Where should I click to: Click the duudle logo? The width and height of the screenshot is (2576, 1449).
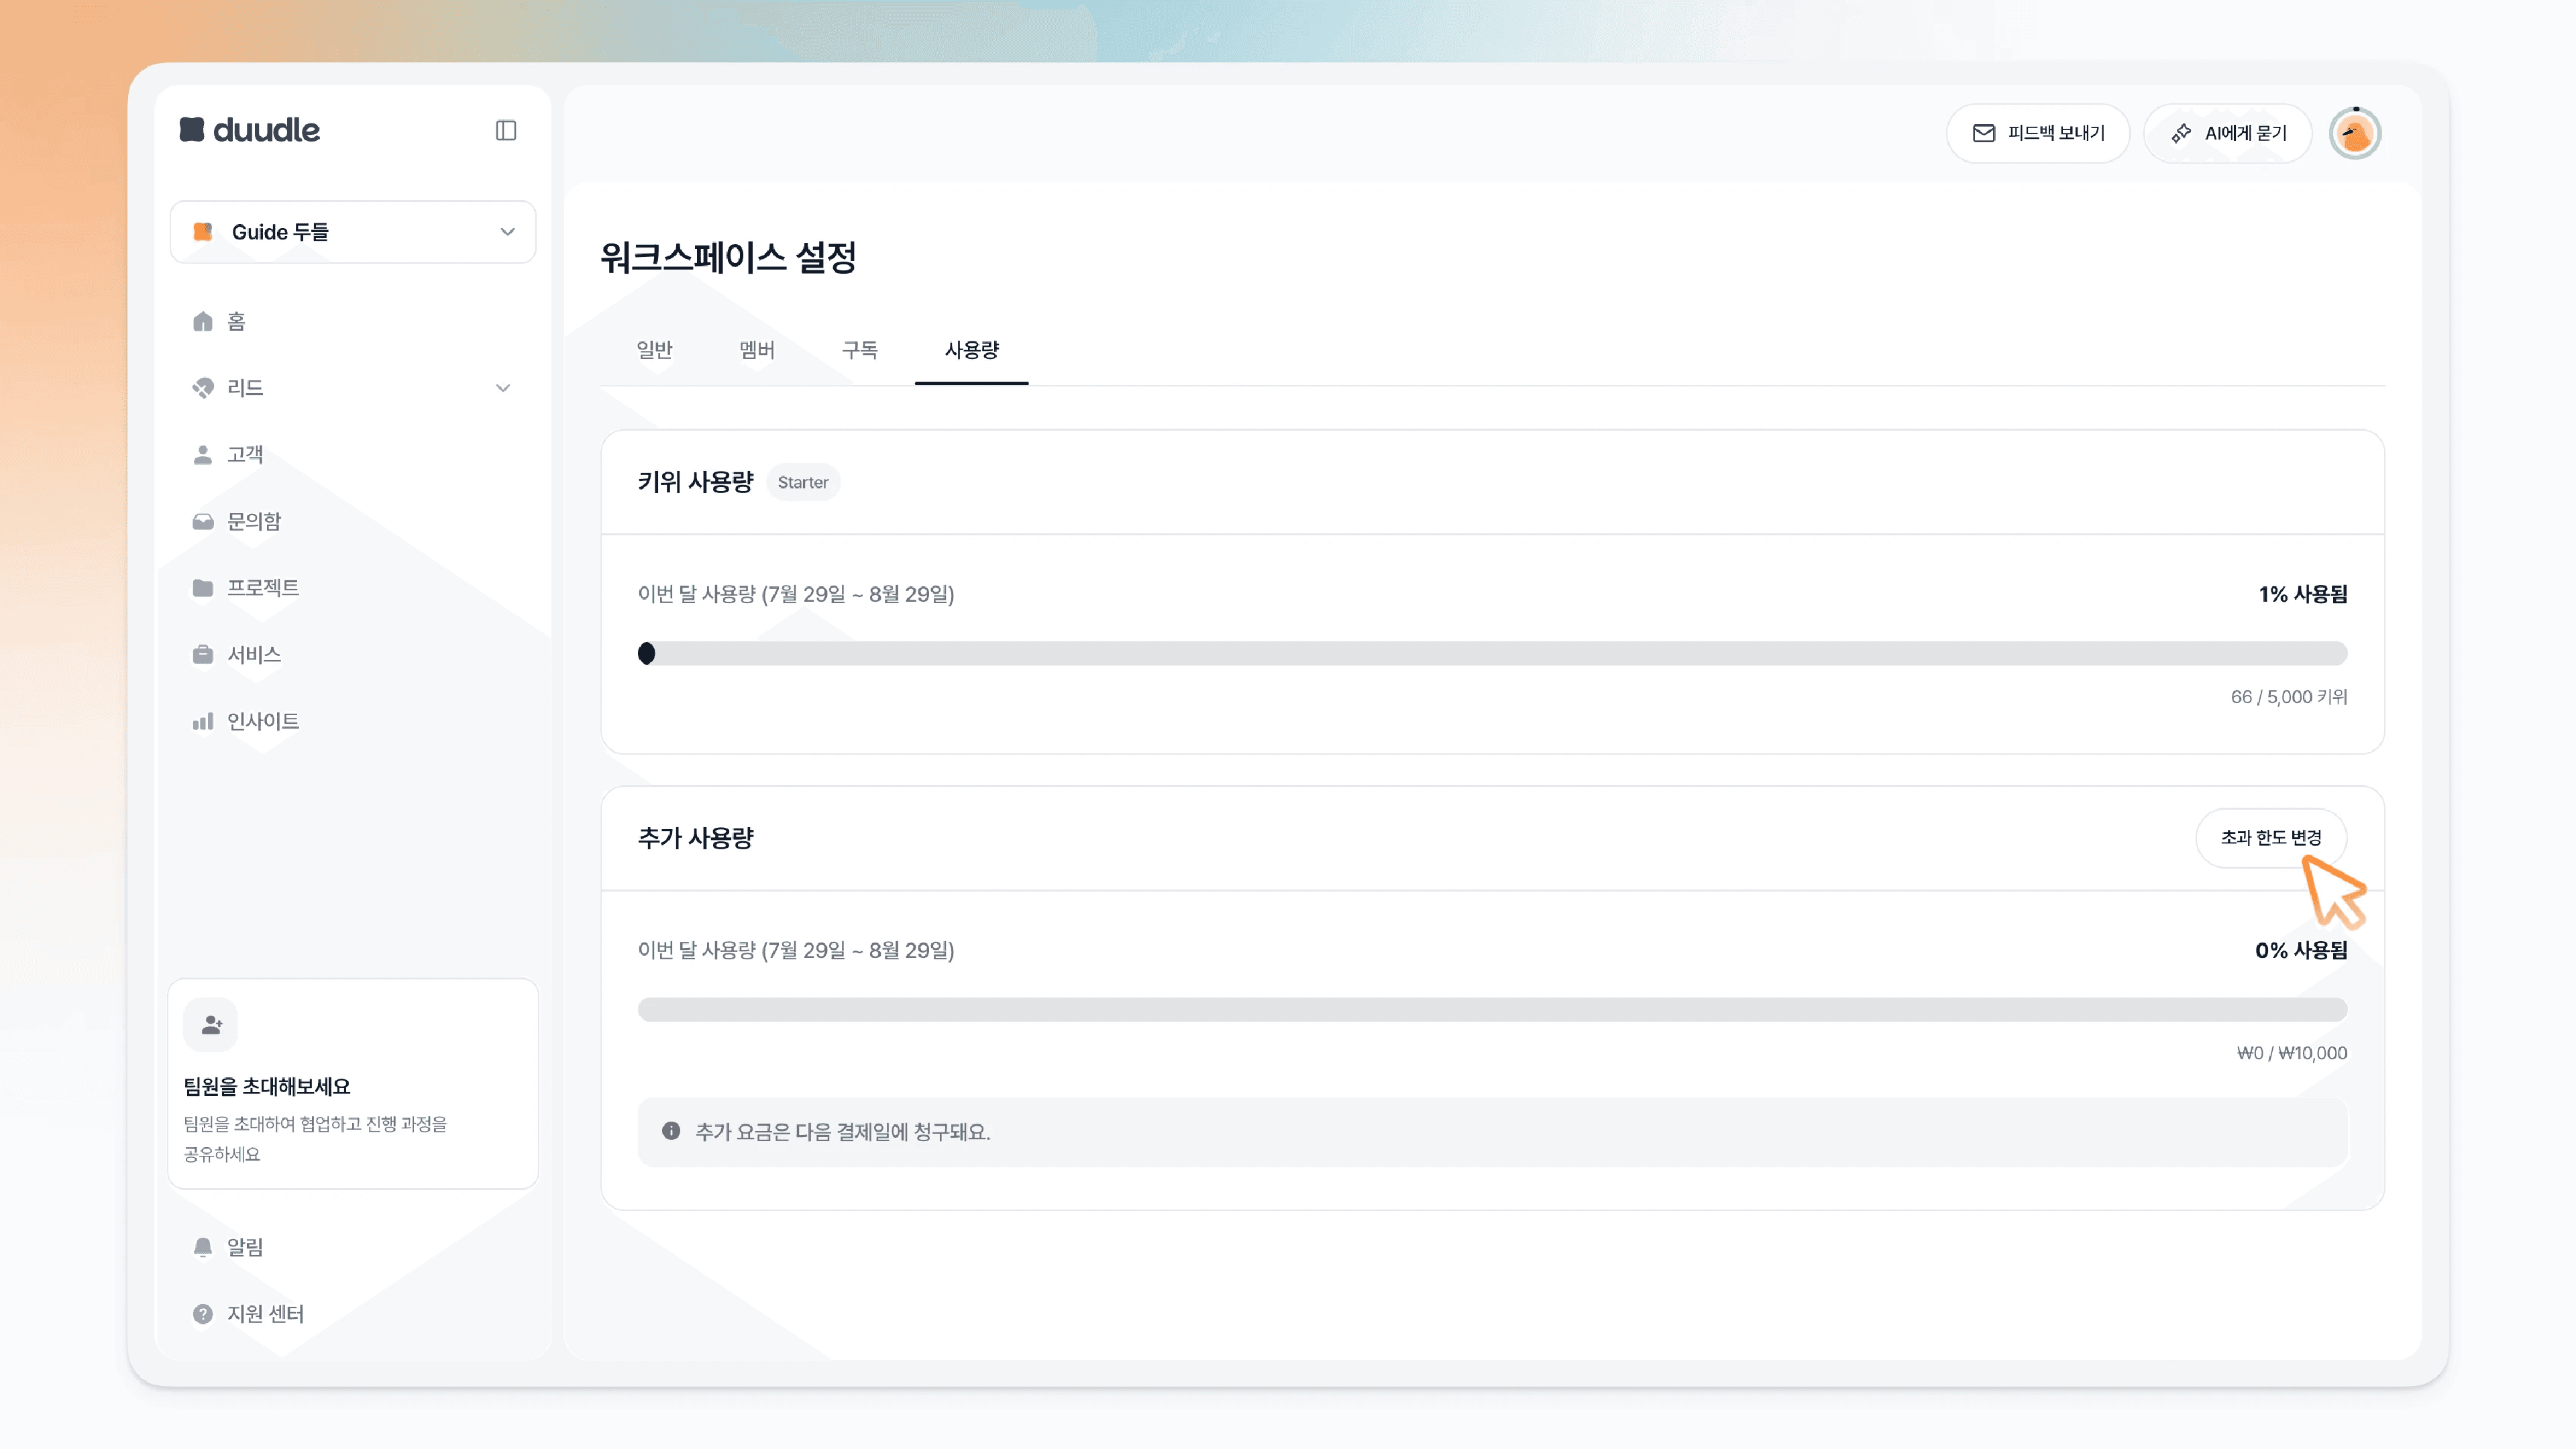(250, 130)
